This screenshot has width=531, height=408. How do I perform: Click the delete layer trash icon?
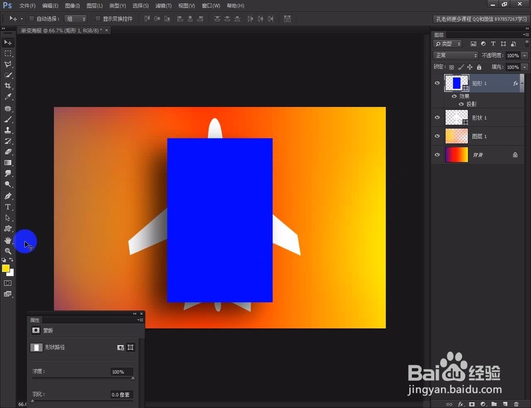pyautogui.click(x=516, y=404)
